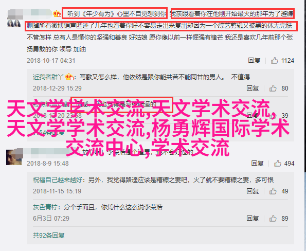Like the comment showing 494 likes
The width and height of the screenshot is (306, 251).
(x=278, y=164)
